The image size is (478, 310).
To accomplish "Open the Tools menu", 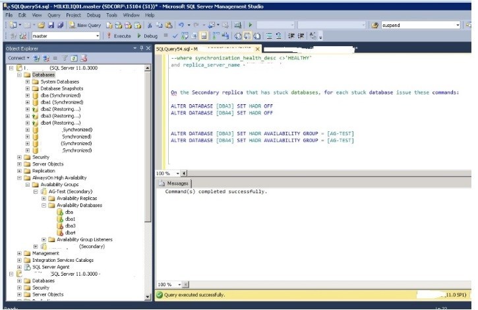I will pos(111,14).
